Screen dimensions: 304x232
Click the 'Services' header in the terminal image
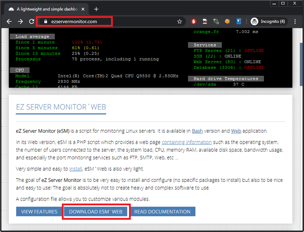[205, 45]
